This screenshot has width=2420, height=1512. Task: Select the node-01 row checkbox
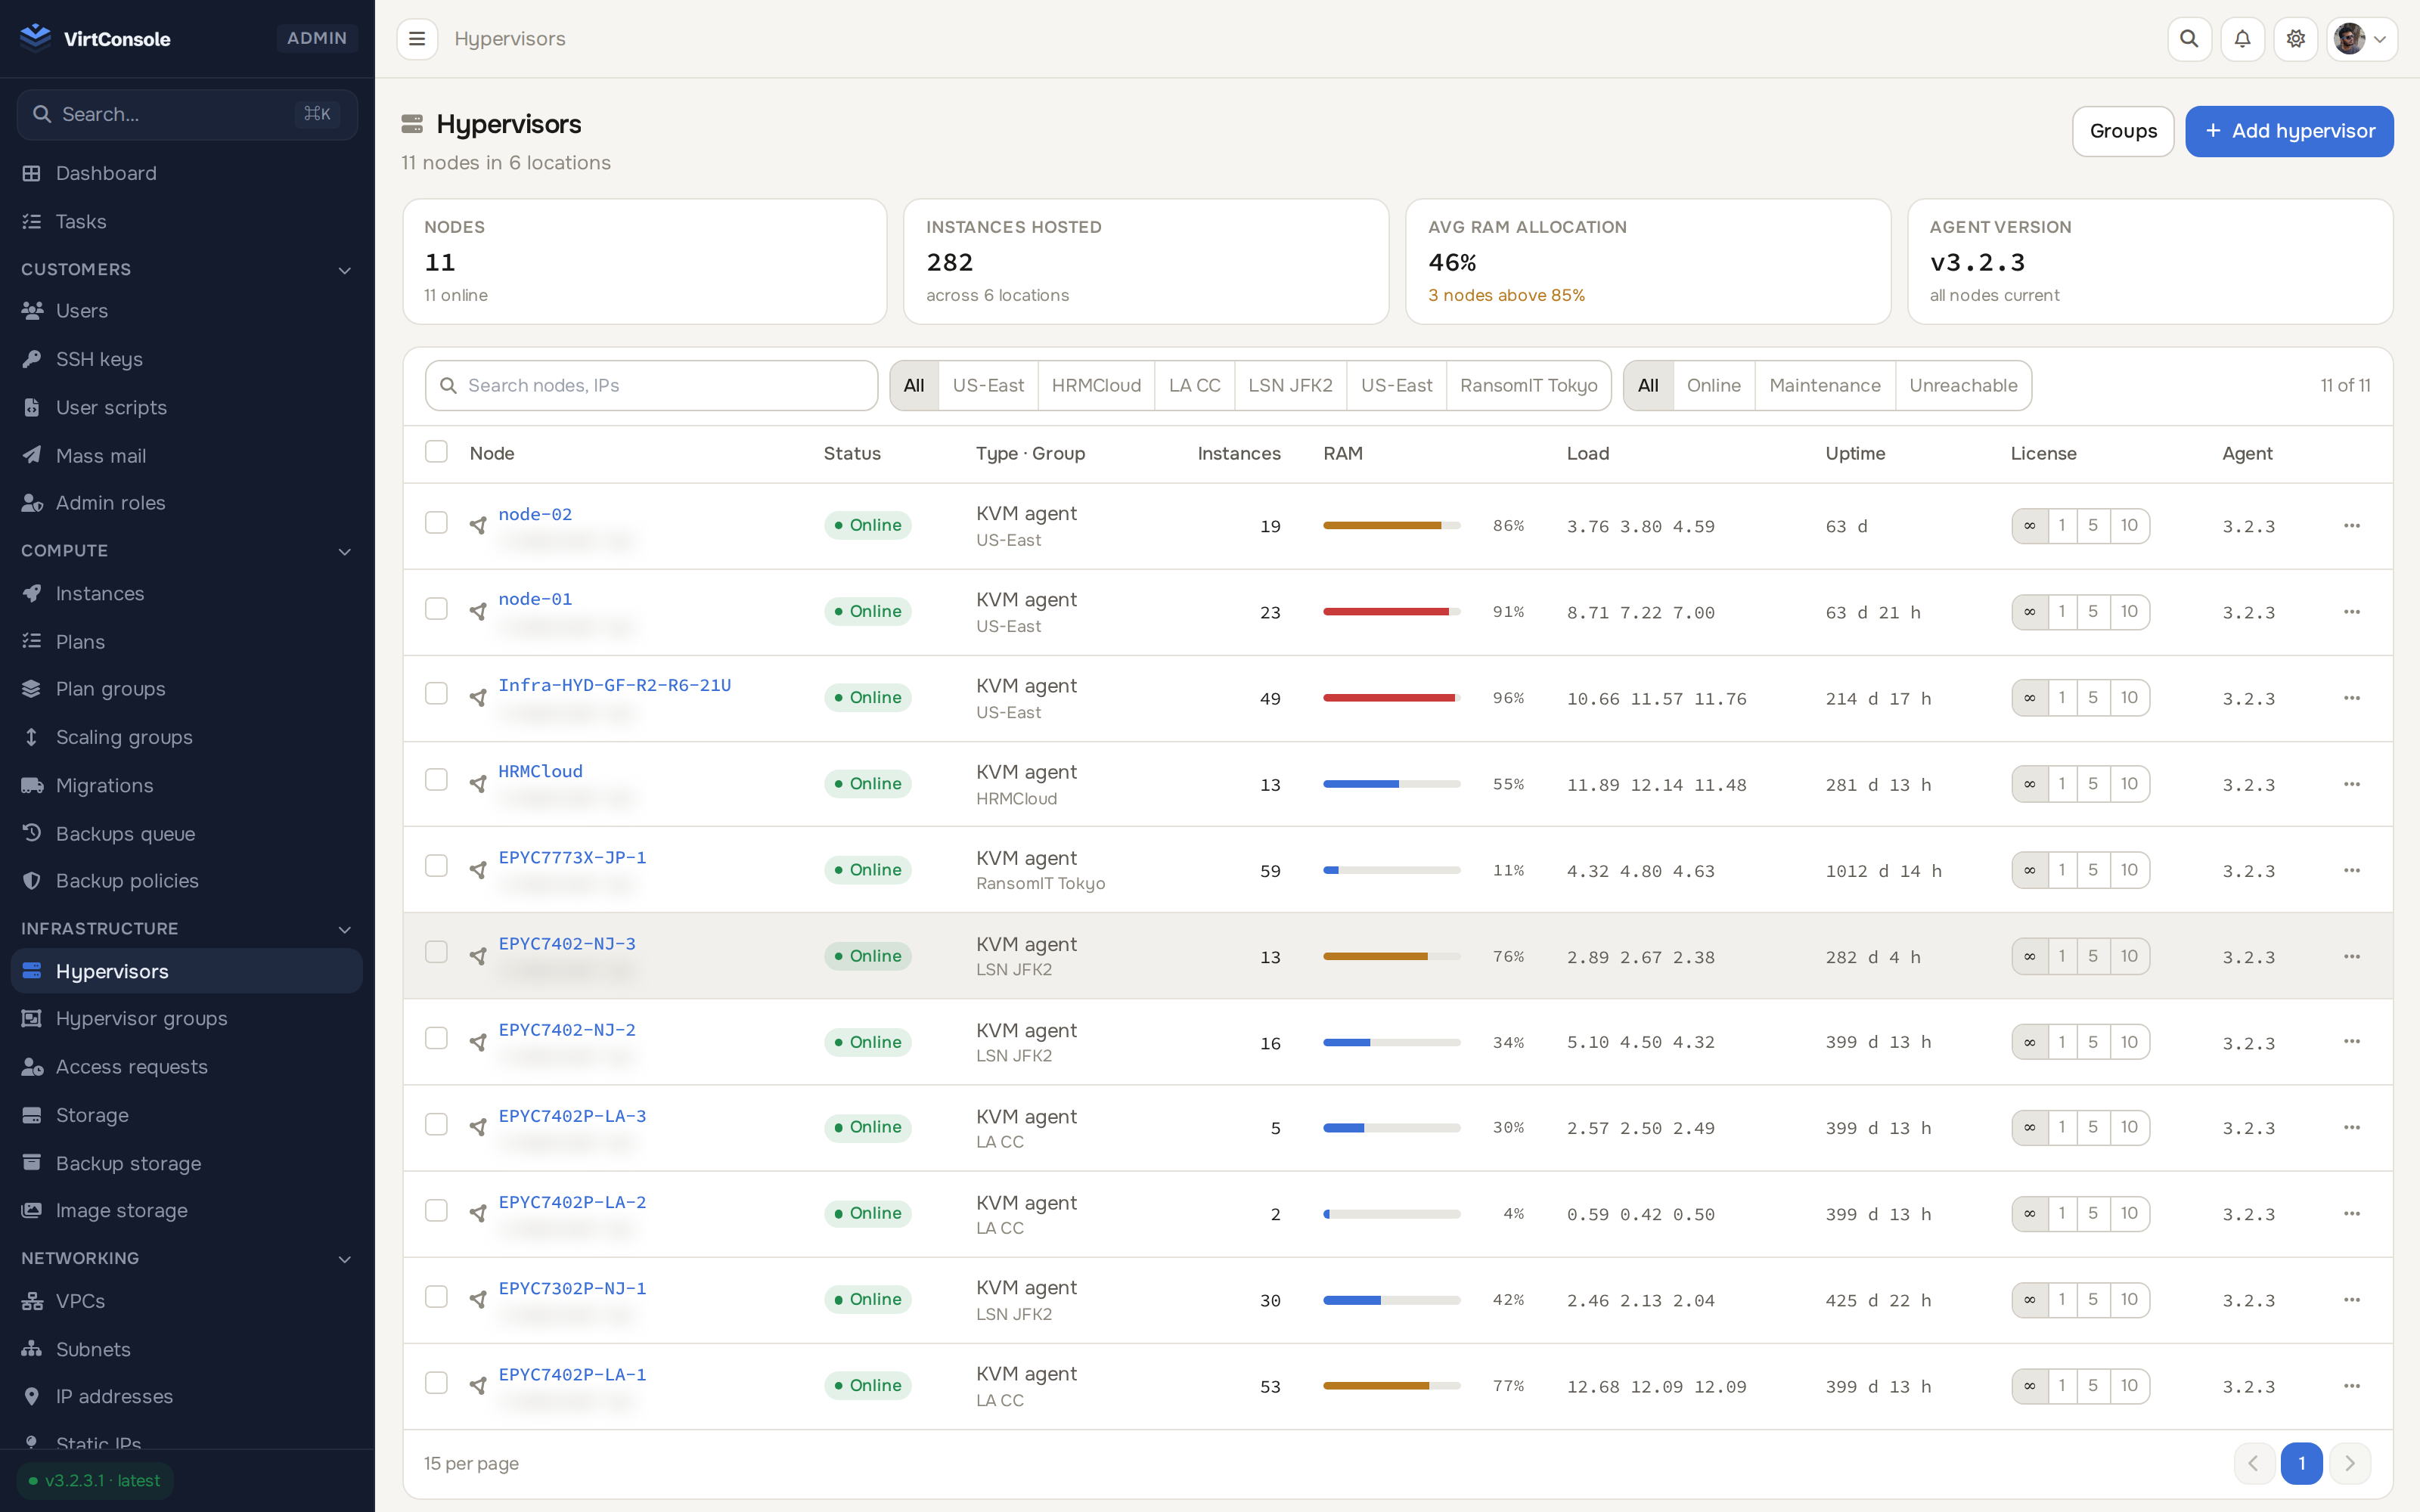(436, 609)
